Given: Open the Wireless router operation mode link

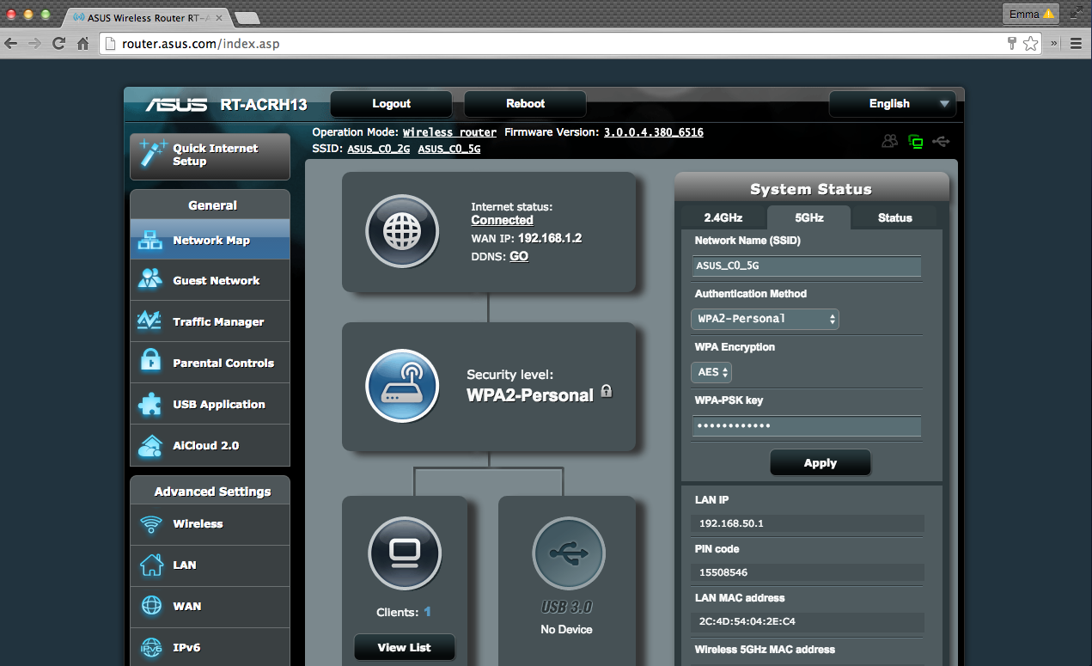Looking at the screenshot, I should pos(449,132).
